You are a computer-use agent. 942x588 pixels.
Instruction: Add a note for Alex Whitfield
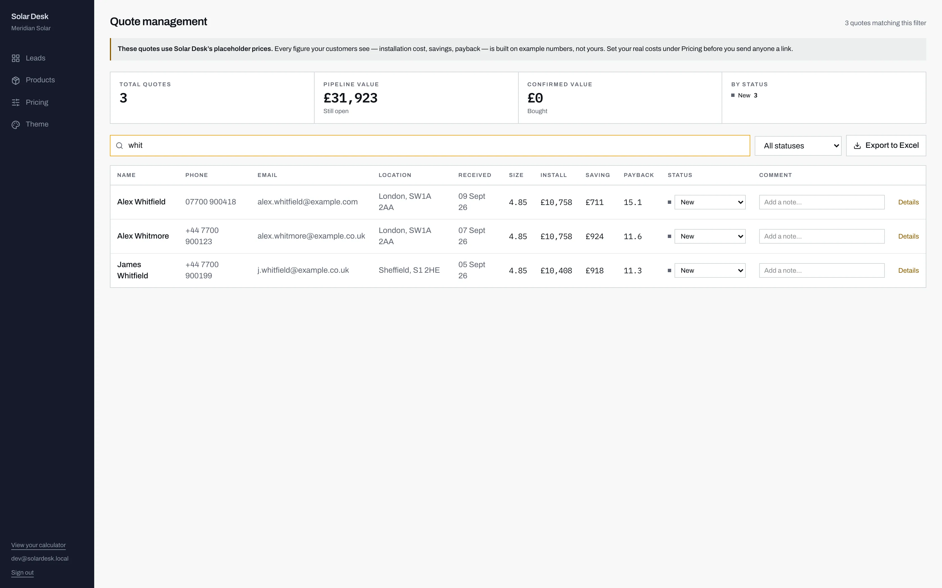[822, 202]
